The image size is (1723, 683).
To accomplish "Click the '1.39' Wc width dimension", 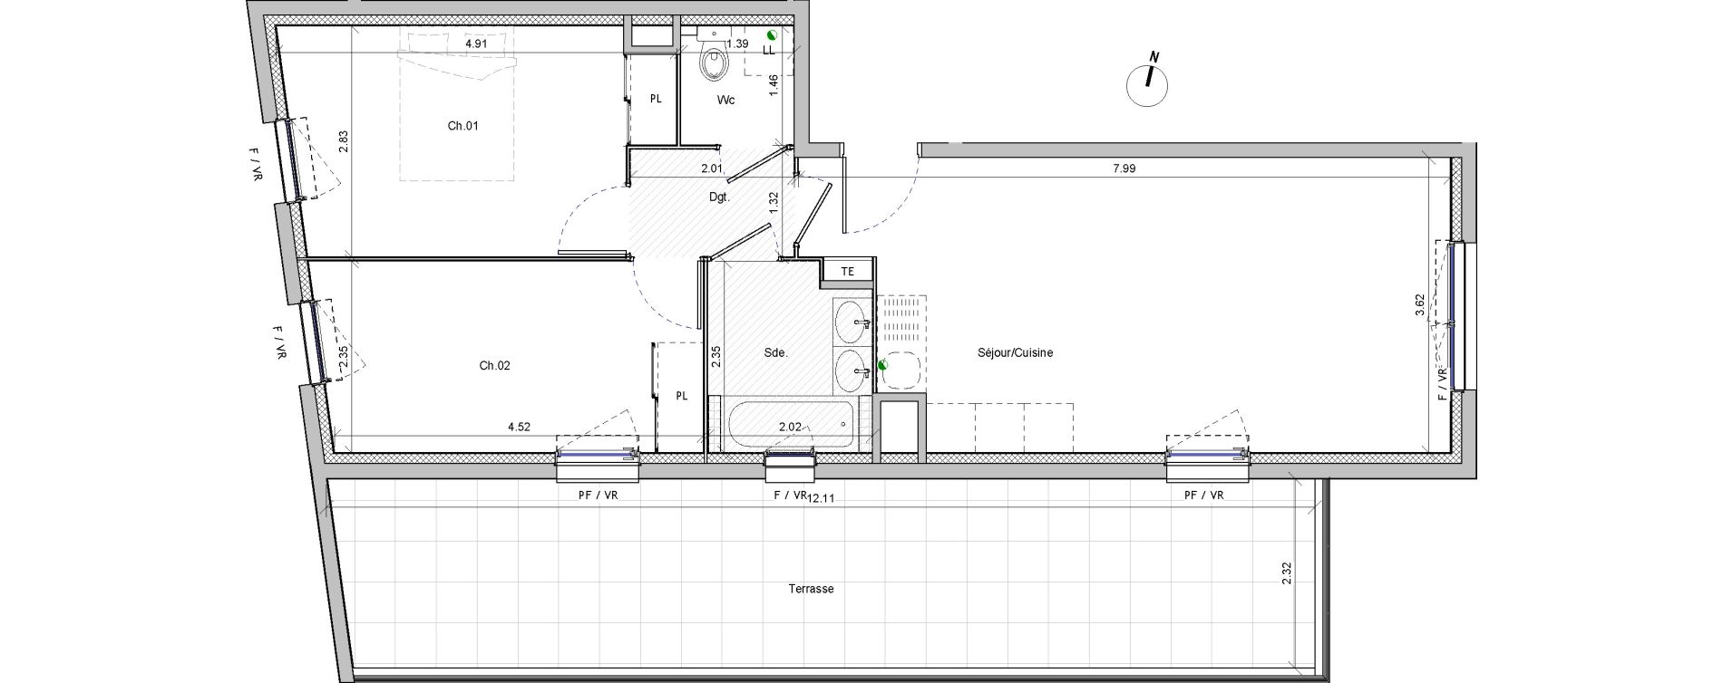I will (737, 43).
